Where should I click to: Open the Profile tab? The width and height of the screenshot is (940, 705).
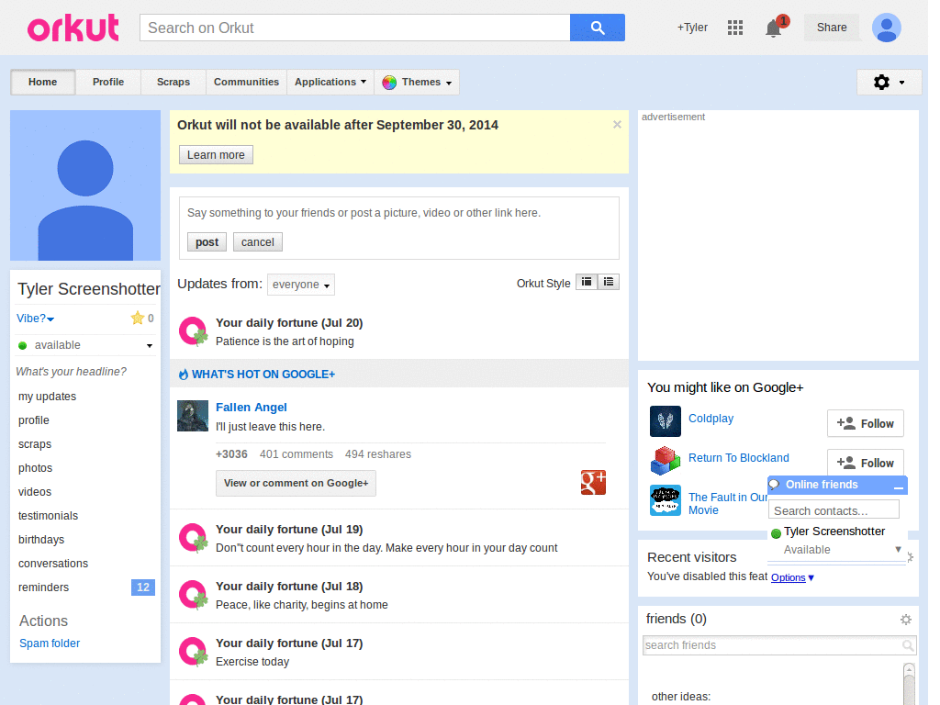[108, 82]
